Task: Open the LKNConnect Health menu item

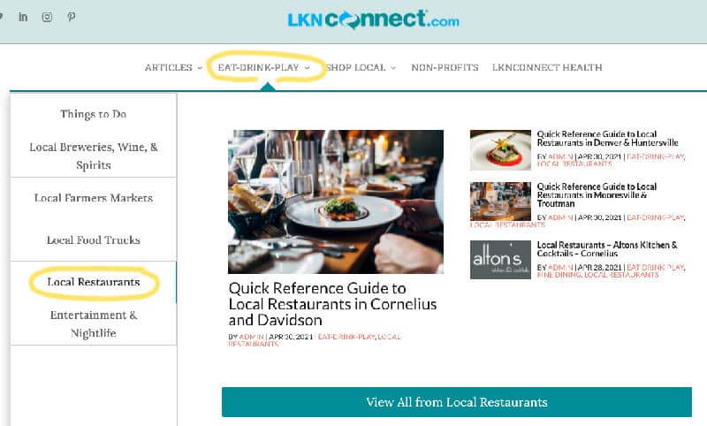Action: click(547, 68)
